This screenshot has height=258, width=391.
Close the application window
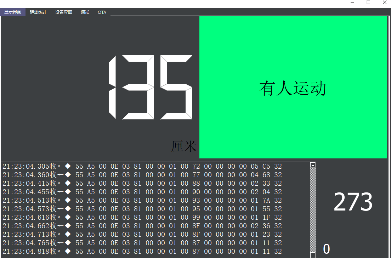pyautogui.click(x=385, y=2)
